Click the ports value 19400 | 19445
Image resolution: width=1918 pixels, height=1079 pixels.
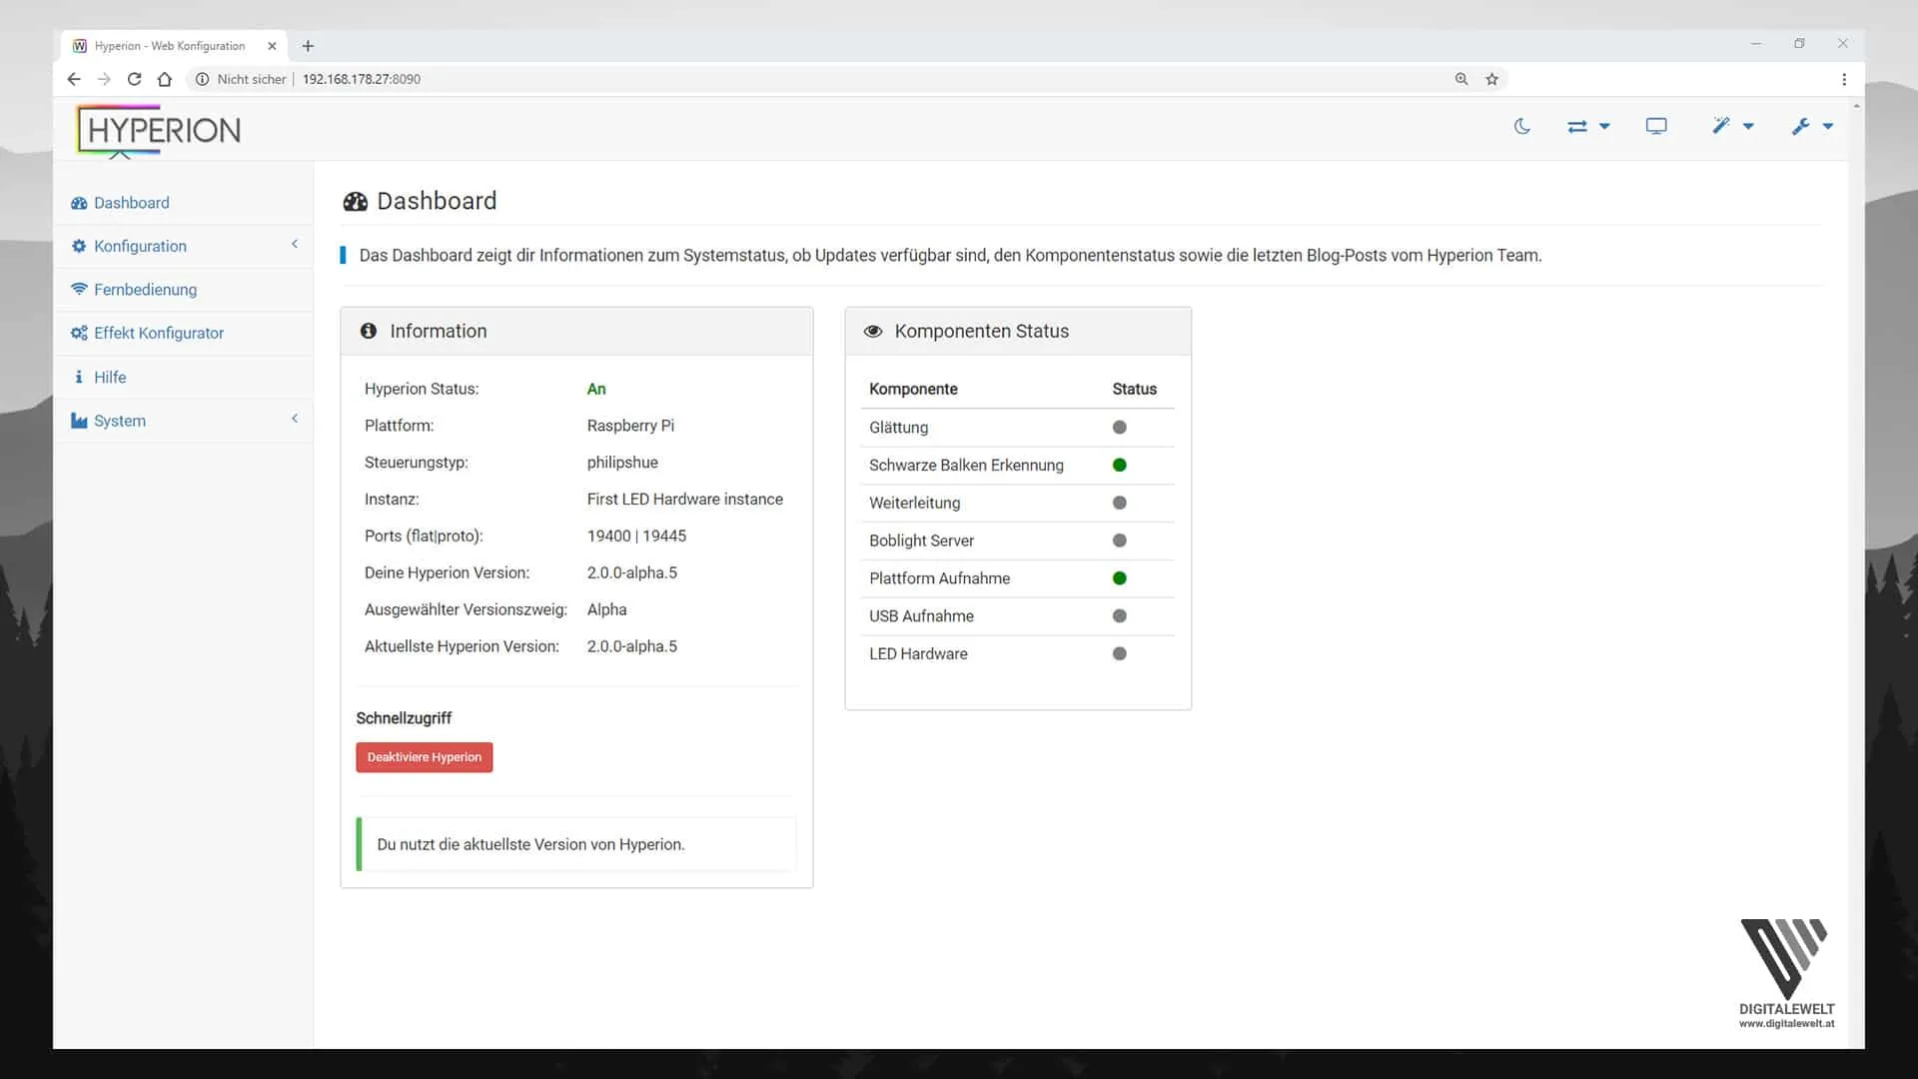coord(636,537)
